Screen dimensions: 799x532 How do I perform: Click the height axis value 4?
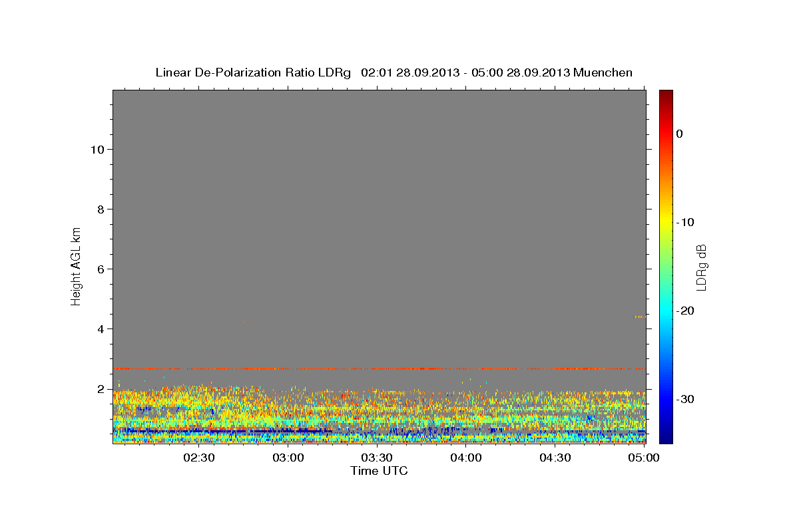pyautogui.click(x=101, y=329)
